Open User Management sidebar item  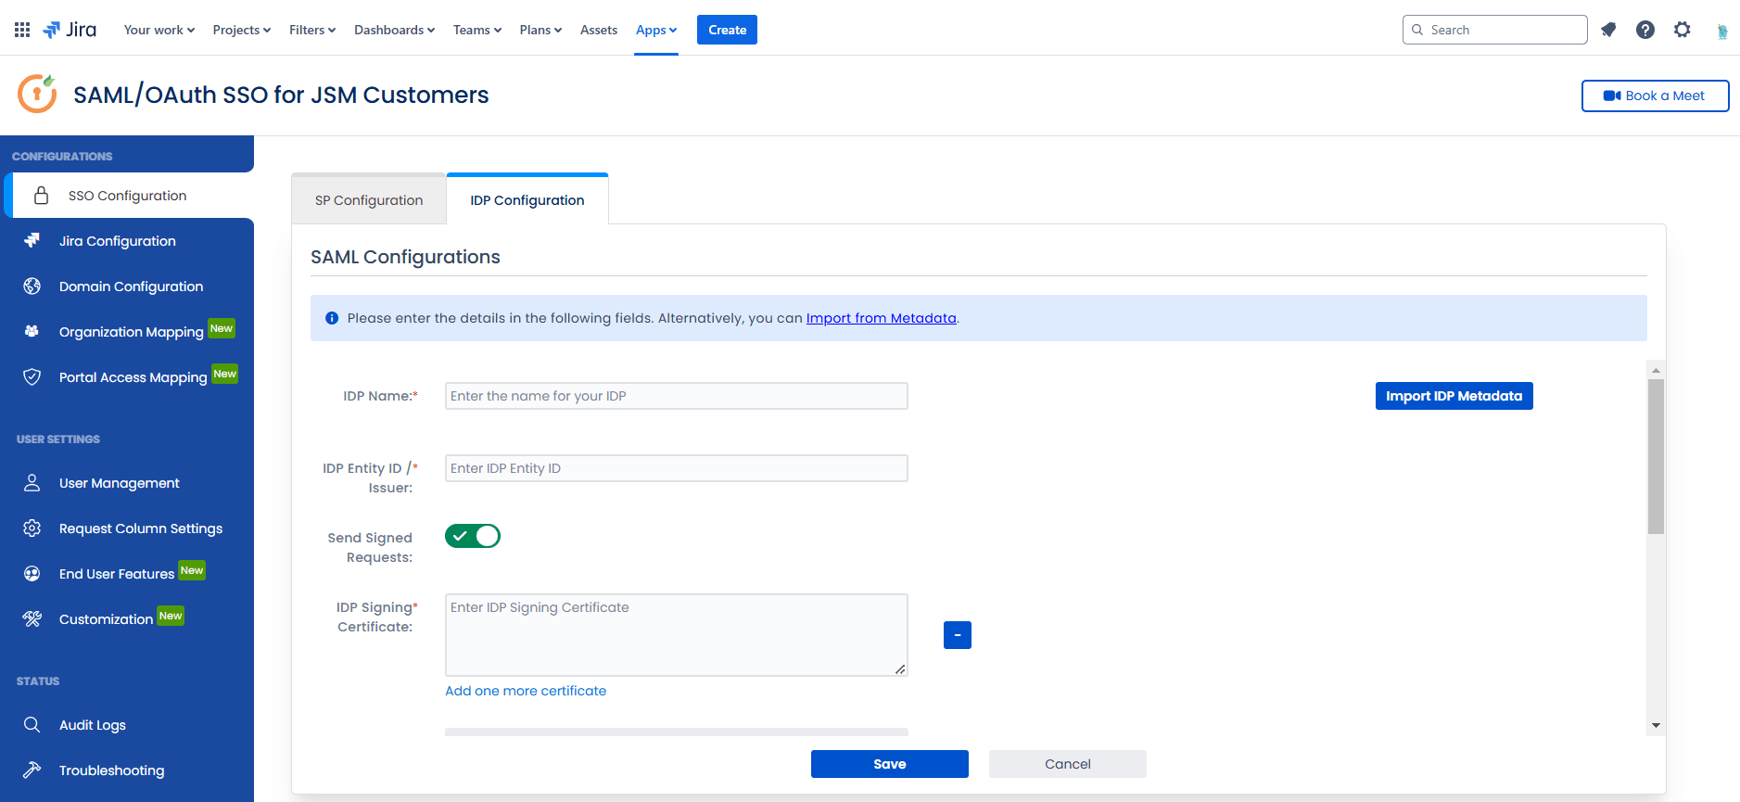(127, 482)
